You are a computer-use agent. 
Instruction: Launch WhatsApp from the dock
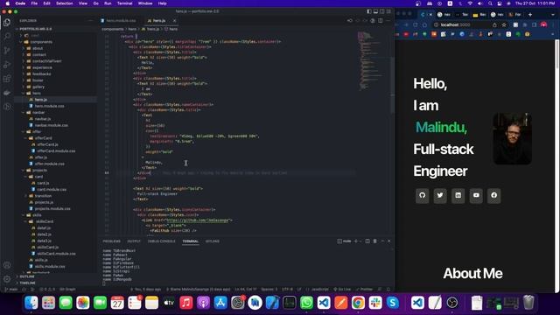tap(306, 303)
